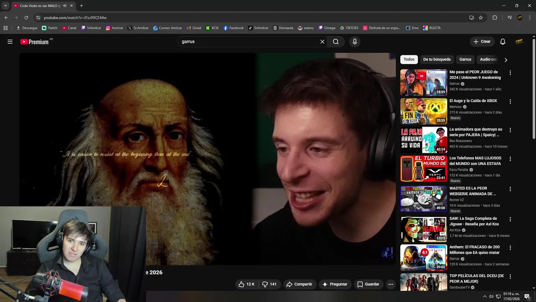Open the notifications bell

(x=502, y=42)
